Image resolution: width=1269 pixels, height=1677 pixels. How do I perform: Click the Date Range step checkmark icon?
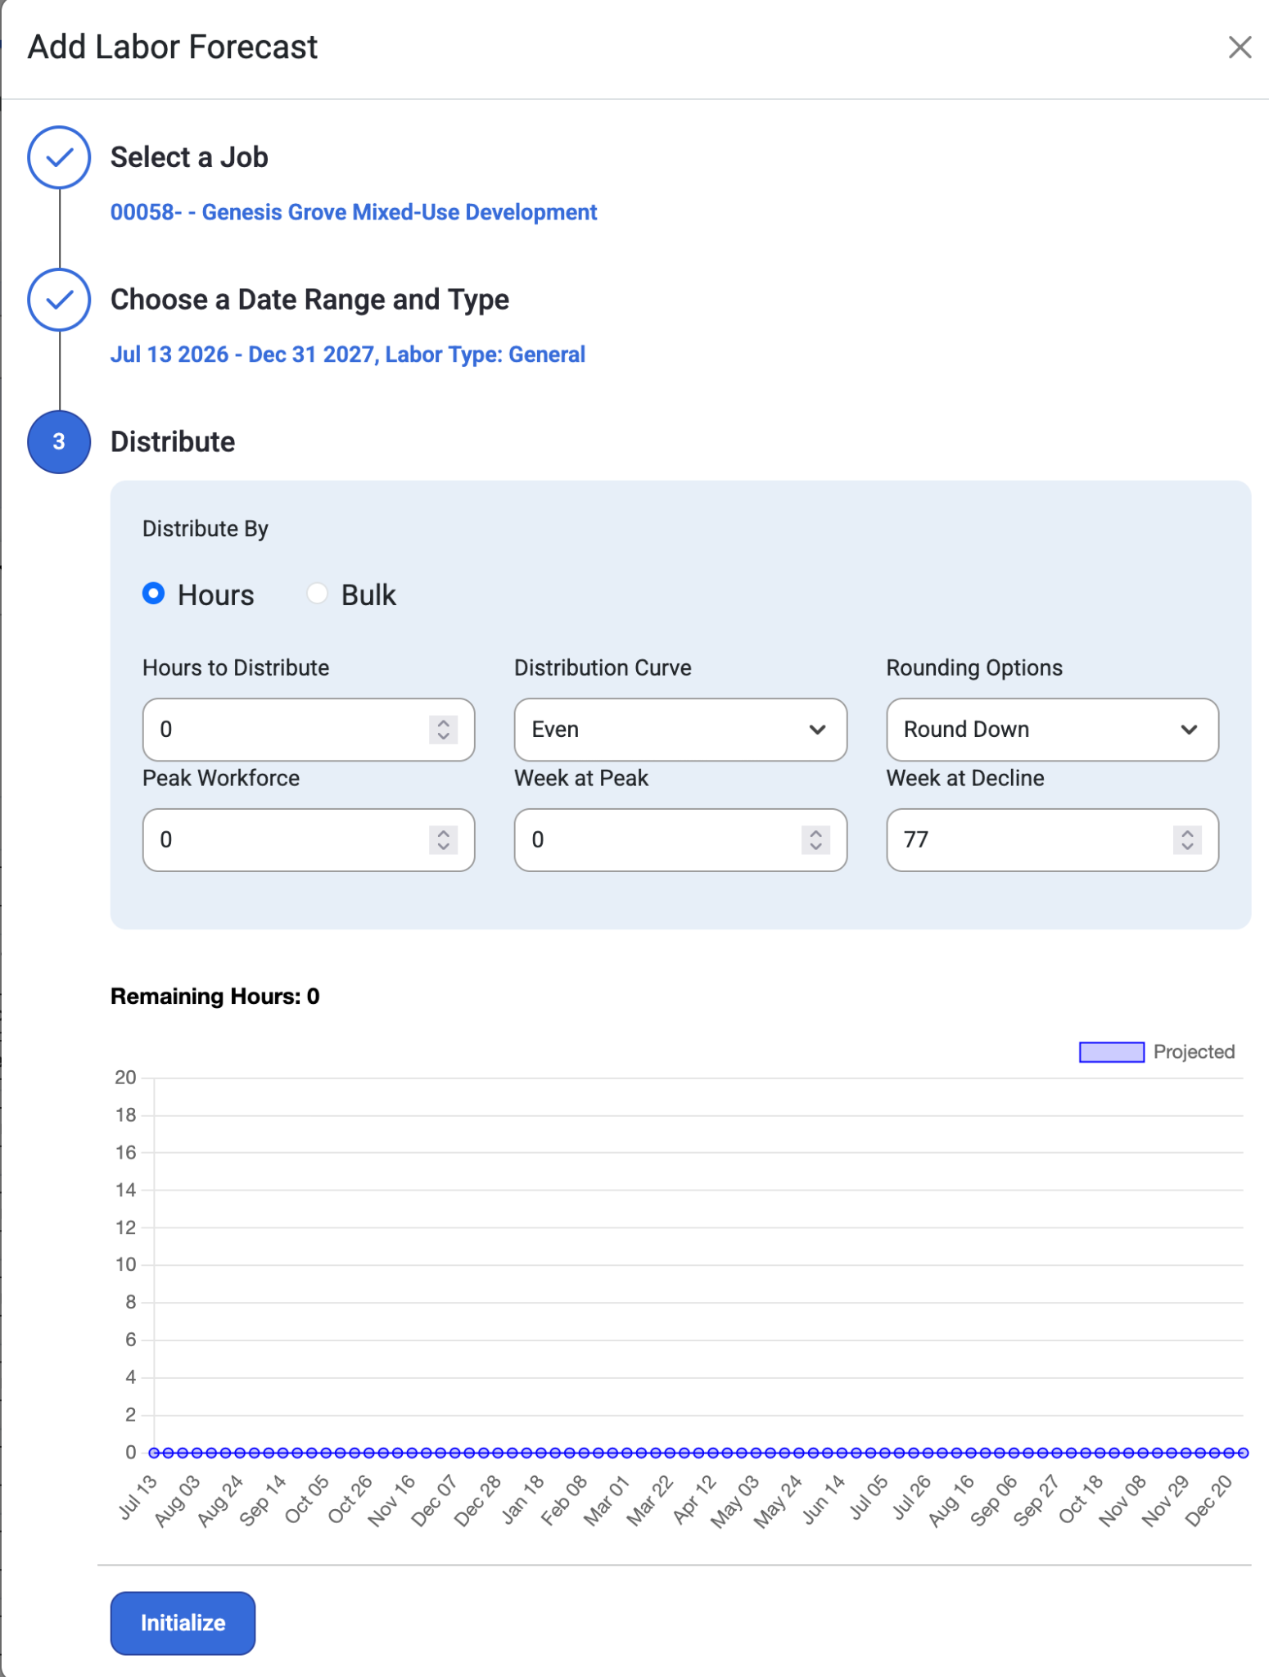[x=59, y=300]
